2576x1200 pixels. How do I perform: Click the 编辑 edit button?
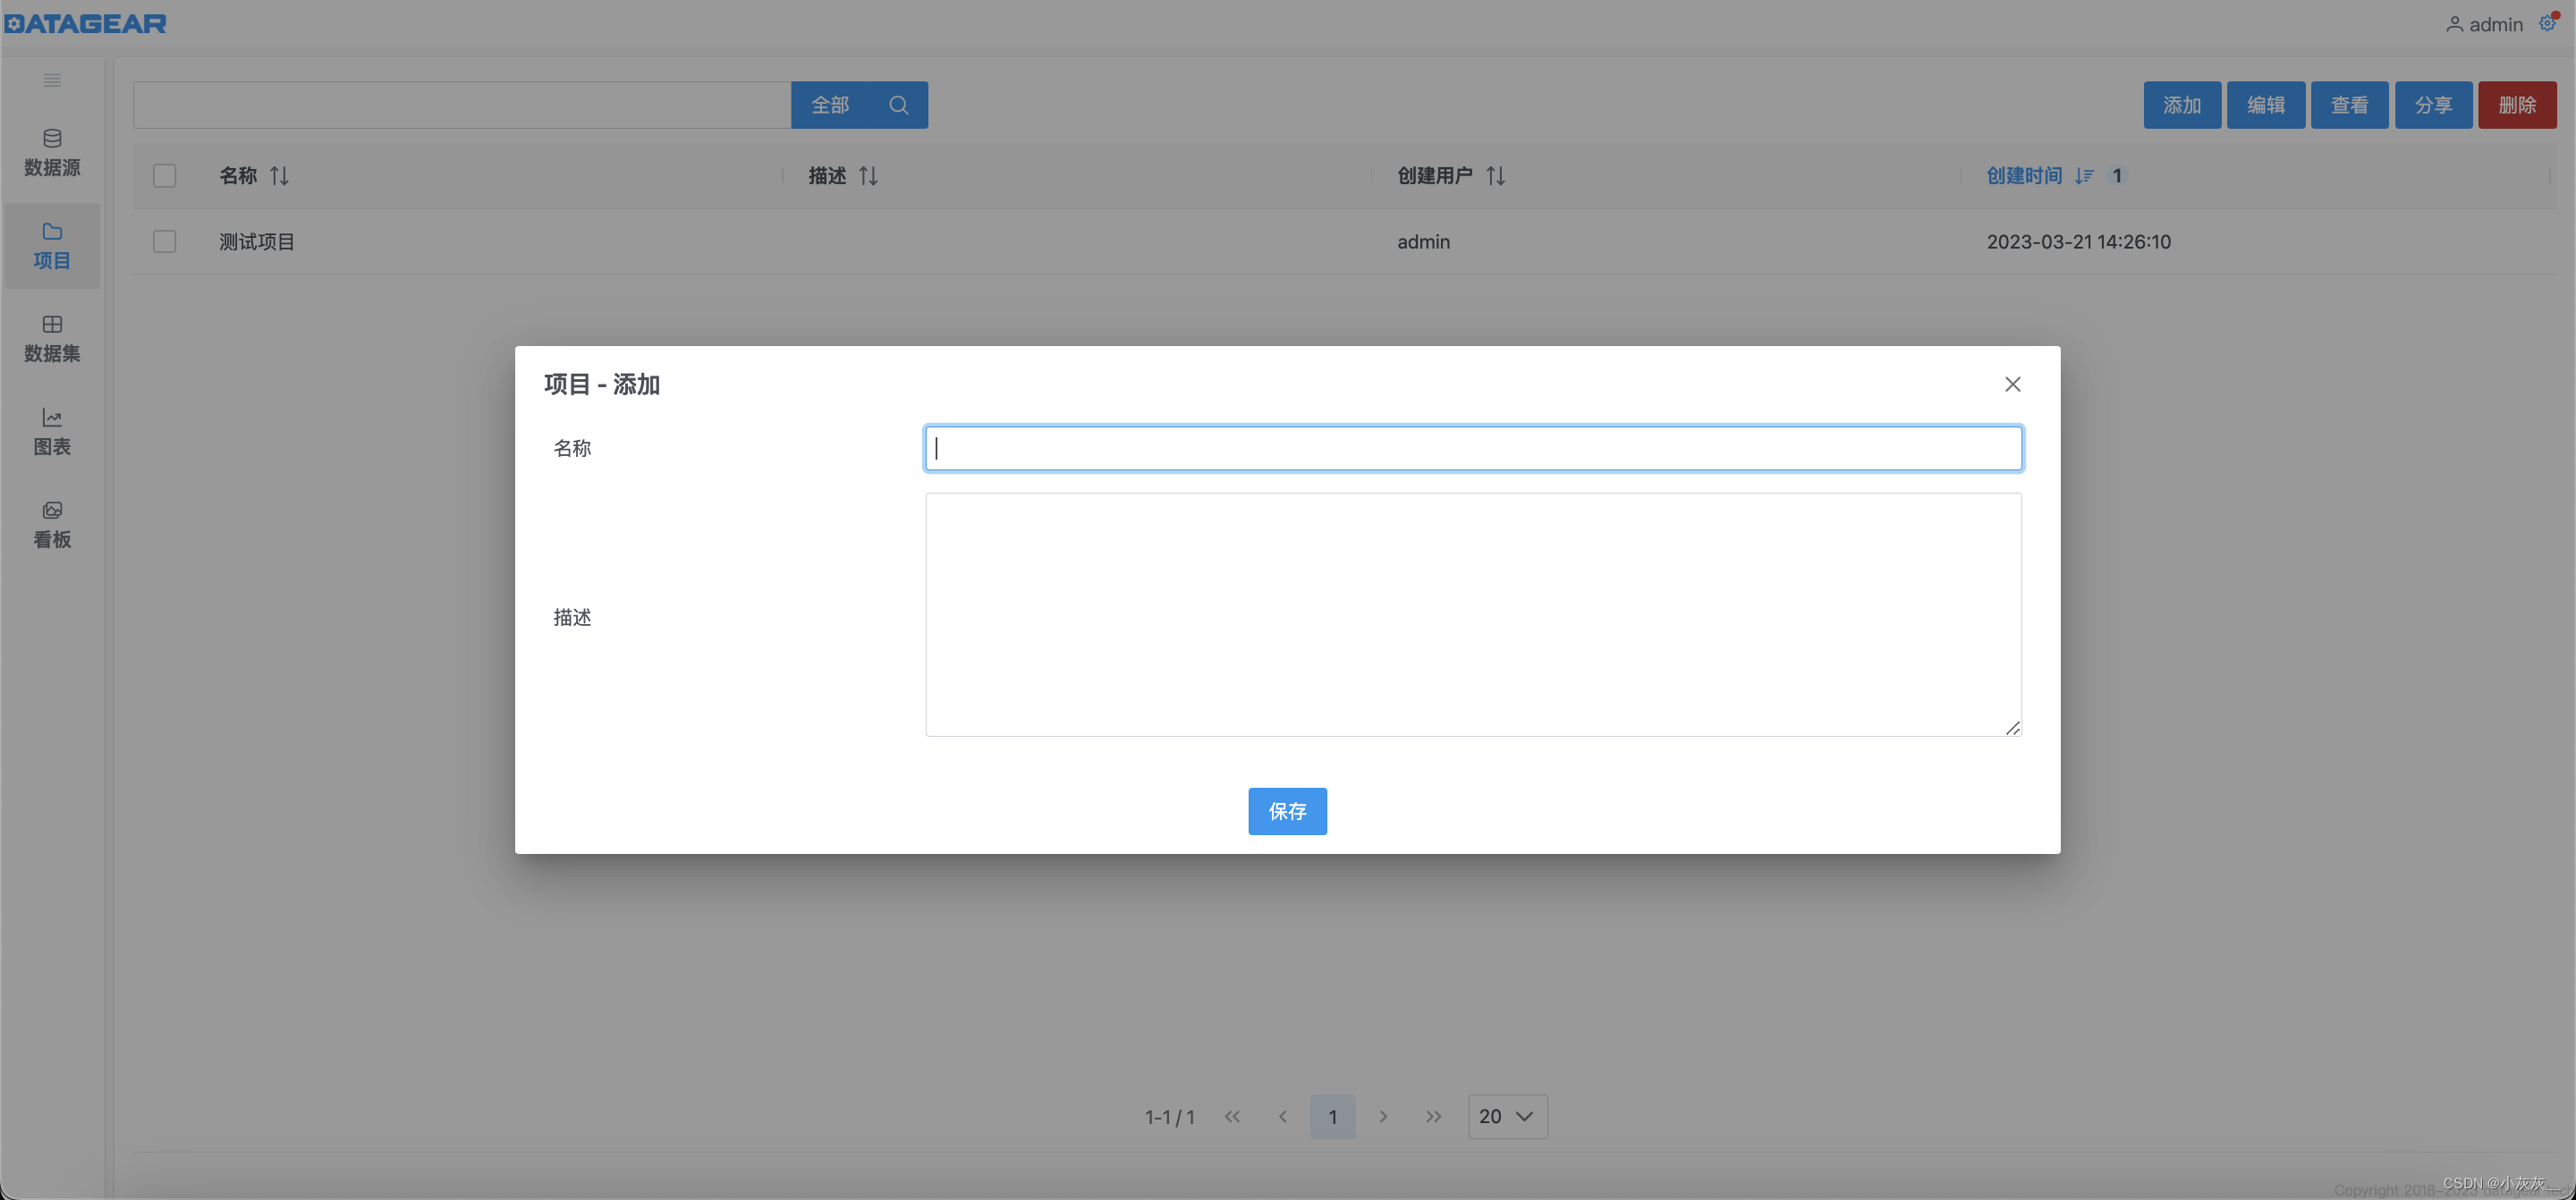pyautogui.click(x=2266, y=105)
